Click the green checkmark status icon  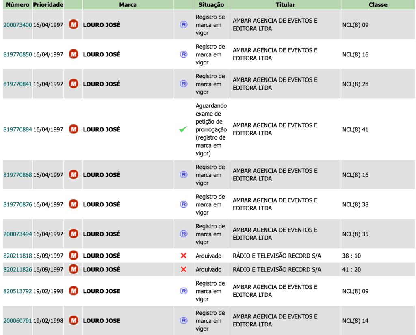[x=183, y=129]
